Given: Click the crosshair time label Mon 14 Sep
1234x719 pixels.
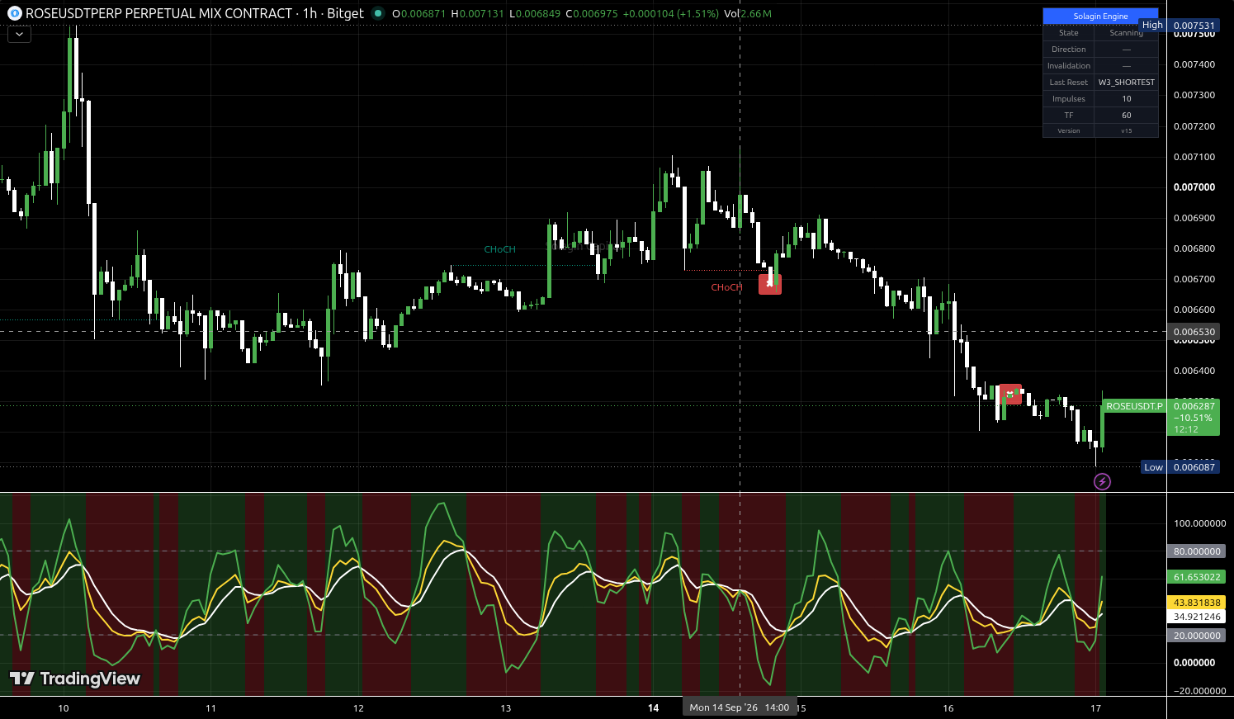Looking at the screenshot, I should (x=740, y=707).
